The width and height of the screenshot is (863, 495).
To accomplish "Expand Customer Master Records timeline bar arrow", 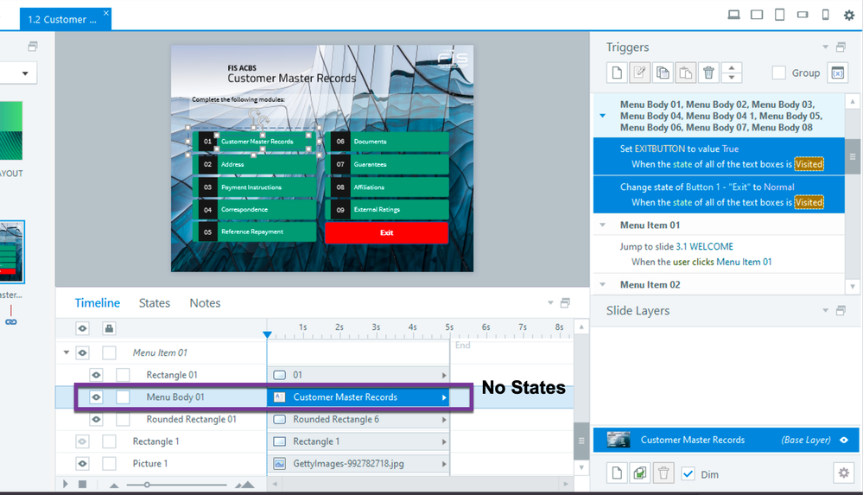I will (444, 397).
